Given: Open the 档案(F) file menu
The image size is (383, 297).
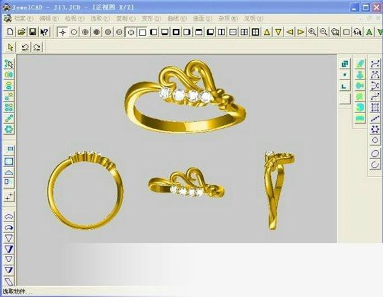Looking at the screenshot, I should click(24, 18).
